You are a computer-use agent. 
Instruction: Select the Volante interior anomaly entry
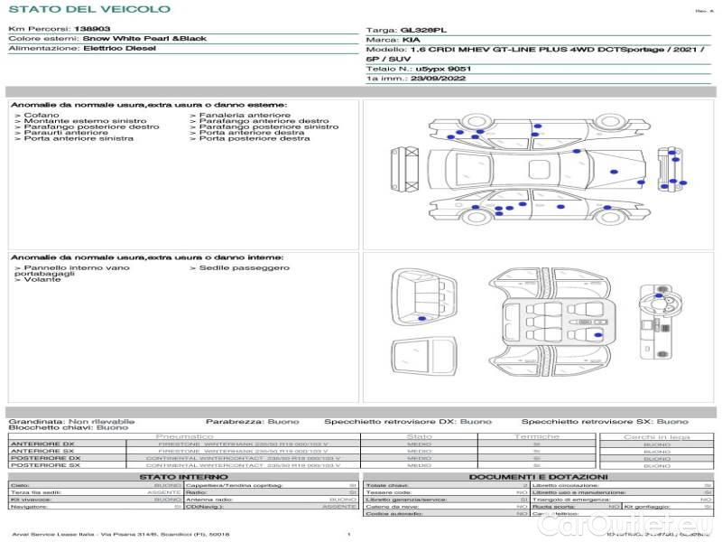42,280
